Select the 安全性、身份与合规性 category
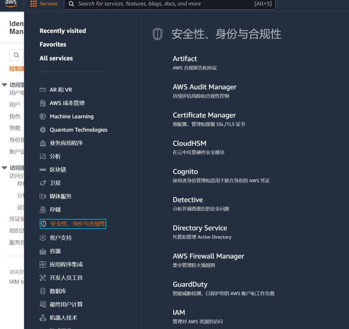The height and width of the screenshot is (329, 349). 73,224
